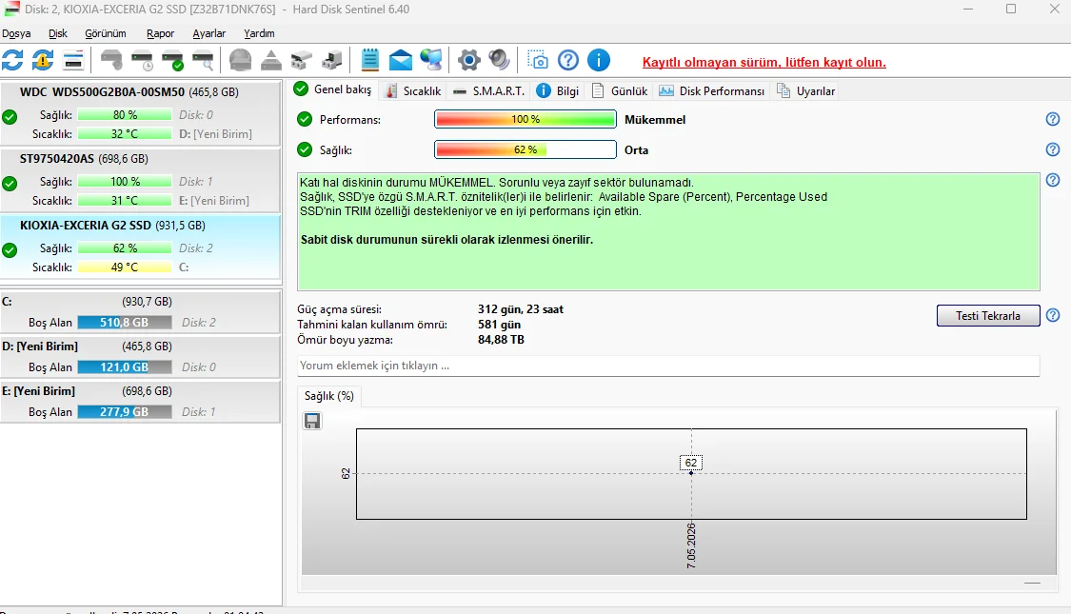Image resolution: width=1071 pixels, height=614 pixels.
Task: Click the blue info toolbar icon
Action: tap(599, 60)
